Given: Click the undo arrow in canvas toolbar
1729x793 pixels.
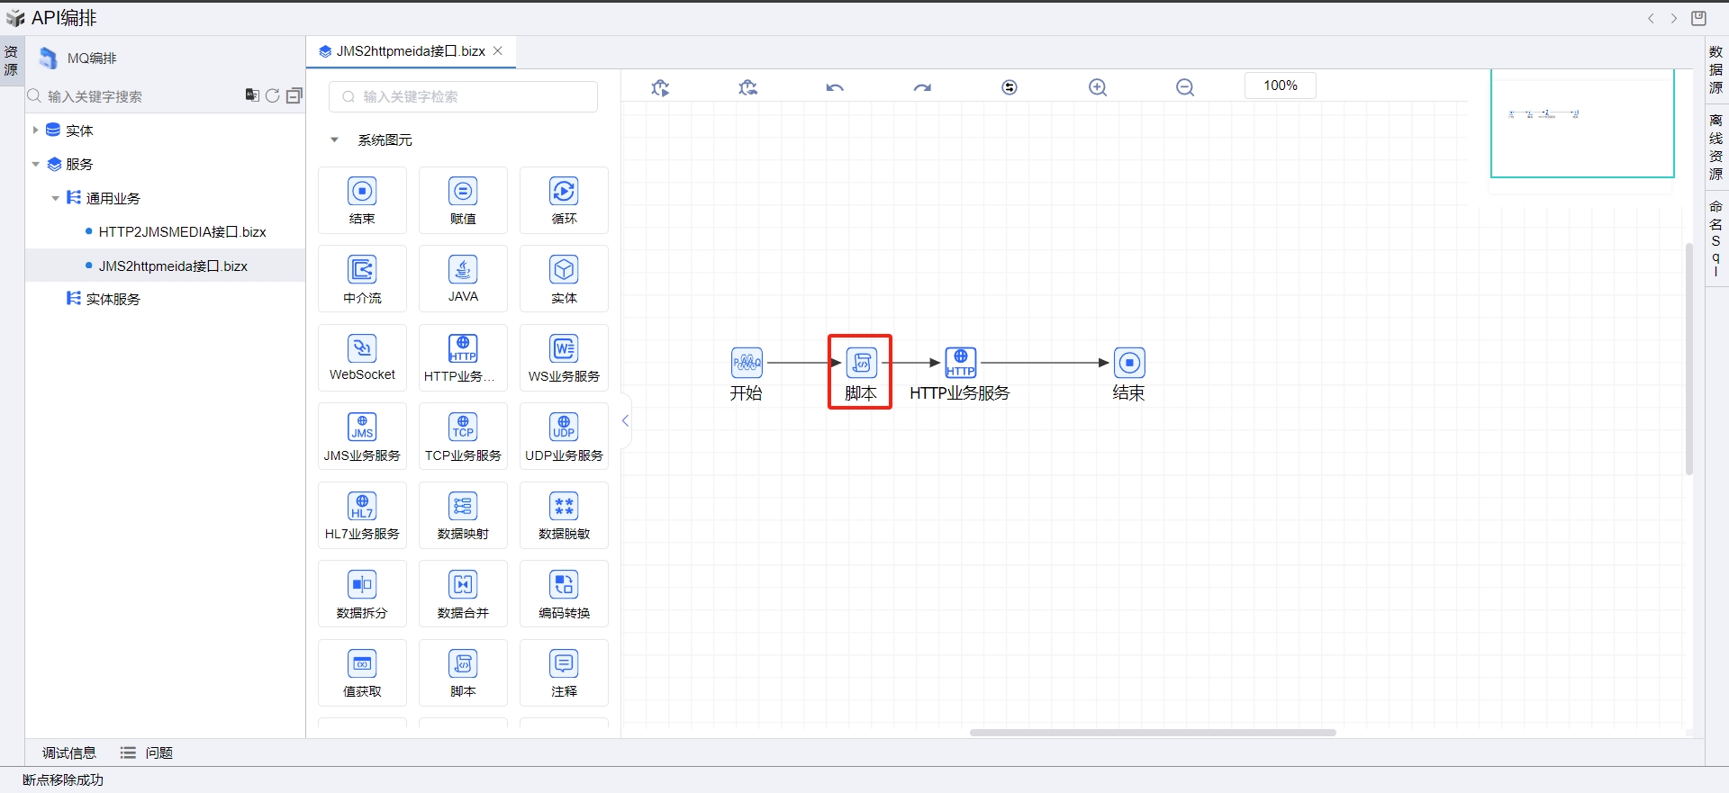Looking at the screenshot, I should coord(835,87).
